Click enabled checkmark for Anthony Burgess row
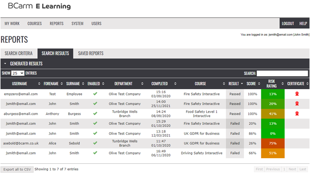Viewport: 310px width, 174px height. point(95,113)
